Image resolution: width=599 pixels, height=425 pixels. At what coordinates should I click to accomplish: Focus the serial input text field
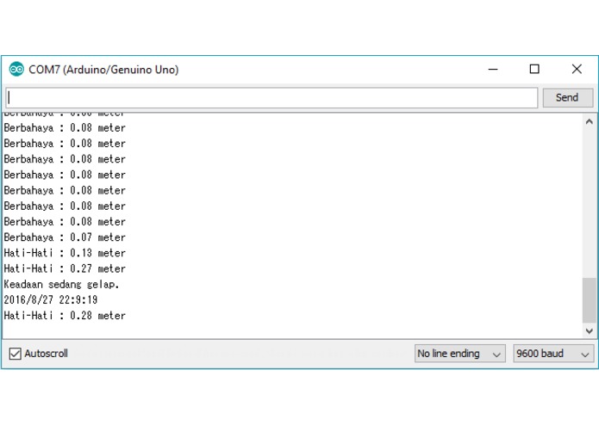pyautogui.click(x=271, y=97)
